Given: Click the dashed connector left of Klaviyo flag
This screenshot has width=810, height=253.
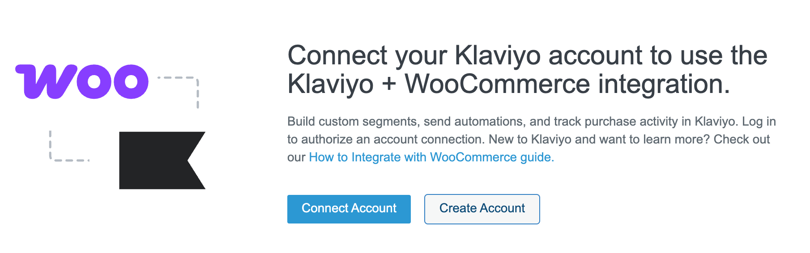Looking at the screenshot, I should [69, 146].
